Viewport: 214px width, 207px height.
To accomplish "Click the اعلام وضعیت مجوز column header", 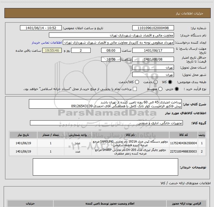I will point(110,203).
